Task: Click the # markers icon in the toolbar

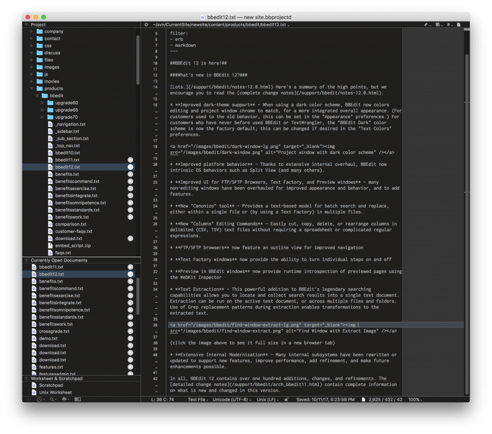Action: tap(448, 25)
